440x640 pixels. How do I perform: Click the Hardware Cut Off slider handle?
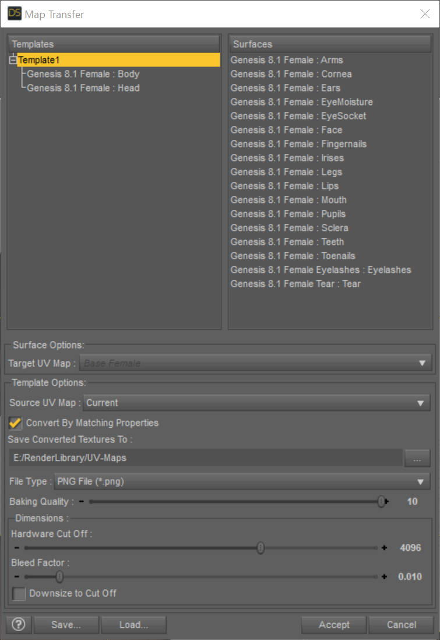261,548
